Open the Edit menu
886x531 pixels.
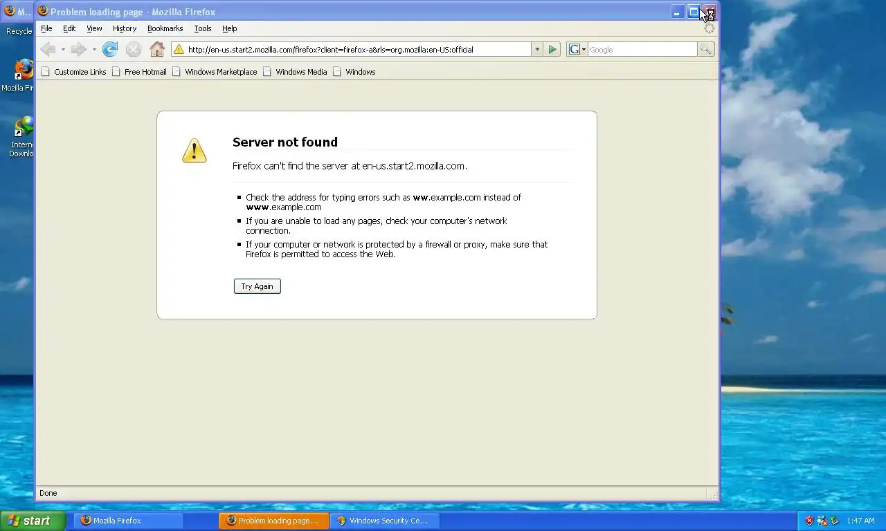(x=69, y=28)
